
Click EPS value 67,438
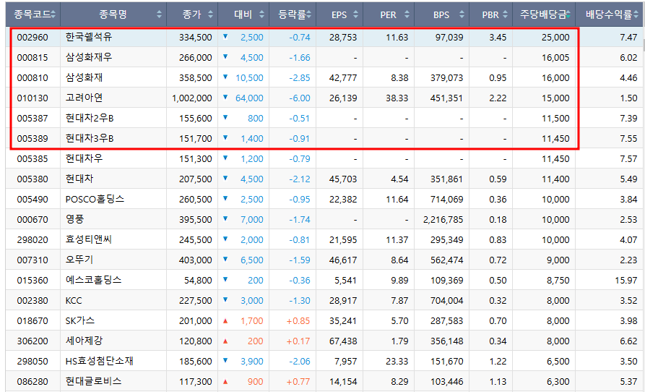click(343, 341)
